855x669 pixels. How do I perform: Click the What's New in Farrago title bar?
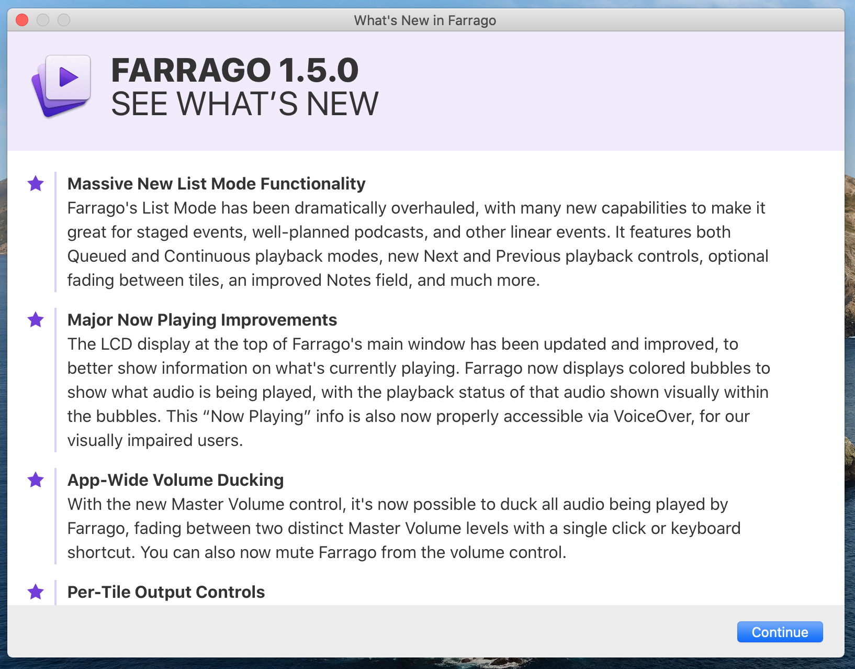[x=425, y=20]
